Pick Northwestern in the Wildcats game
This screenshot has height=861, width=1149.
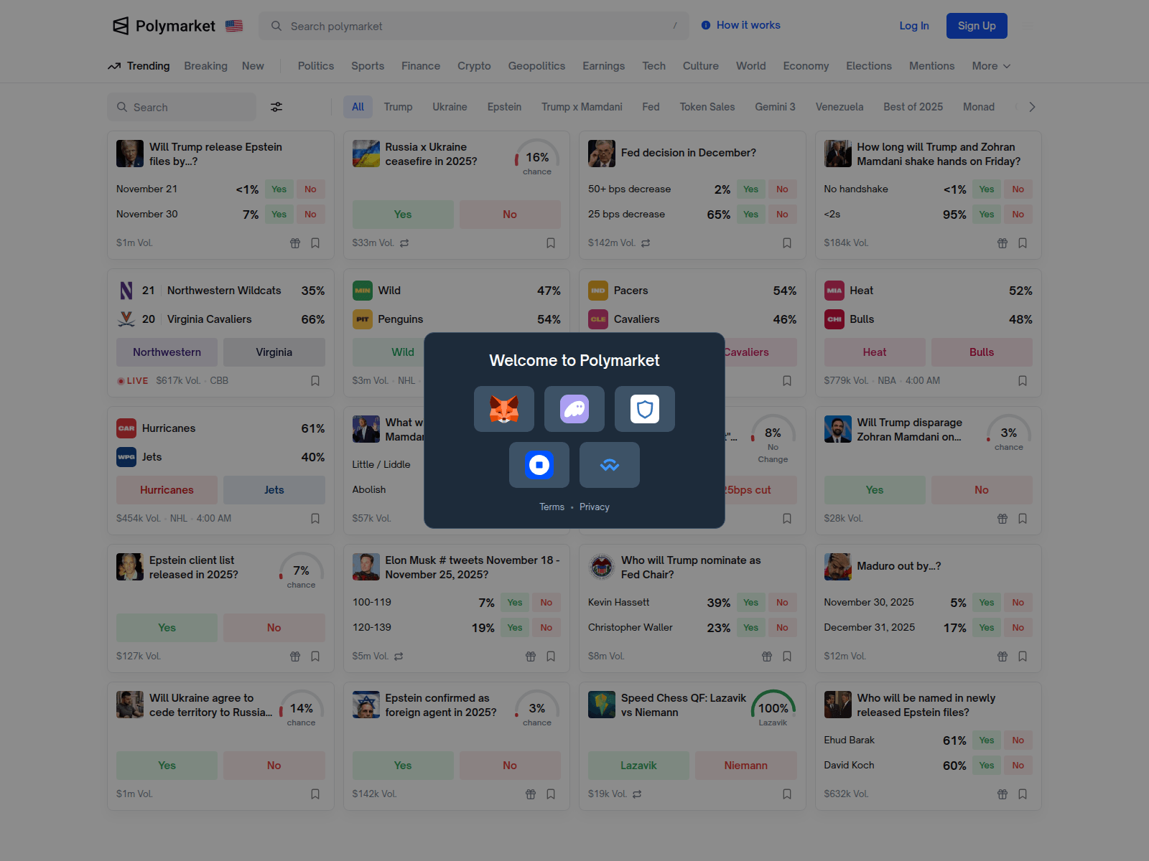167,352
